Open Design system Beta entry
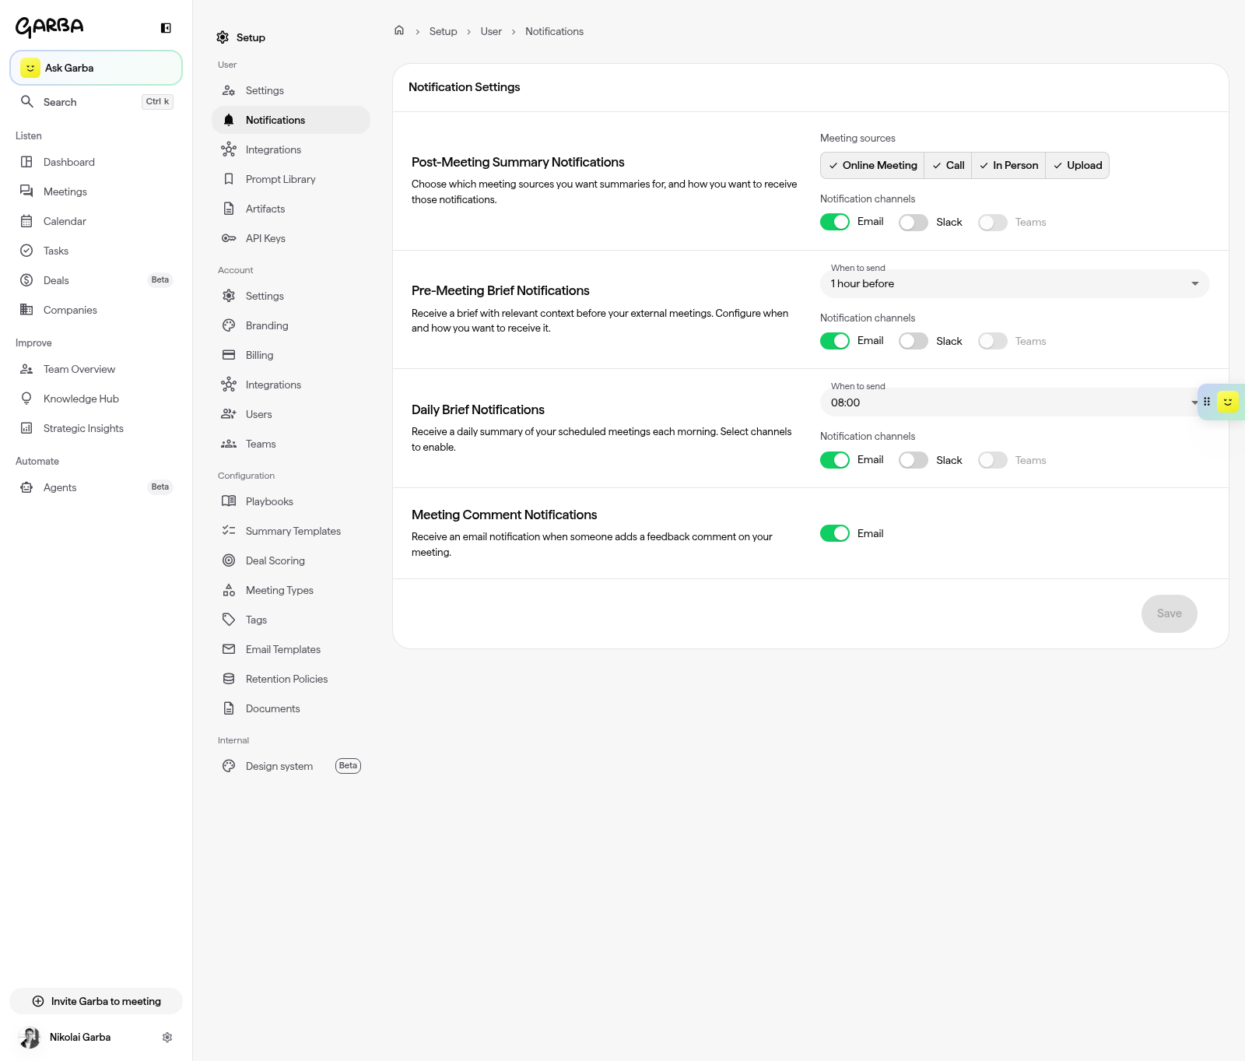This screenshot has width=1245, height=1061. (291, 766)
